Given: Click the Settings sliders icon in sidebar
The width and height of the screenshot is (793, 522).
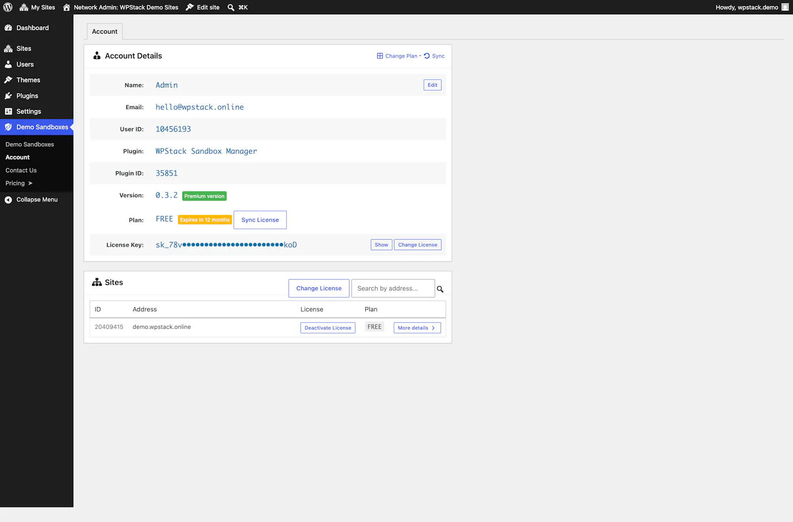Looking at the screenshot, I should [8, 111].
